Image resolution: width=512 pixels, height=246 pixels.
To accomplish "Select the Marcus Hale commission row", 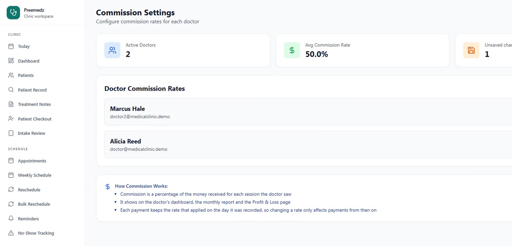I will (x=308, y=112).
